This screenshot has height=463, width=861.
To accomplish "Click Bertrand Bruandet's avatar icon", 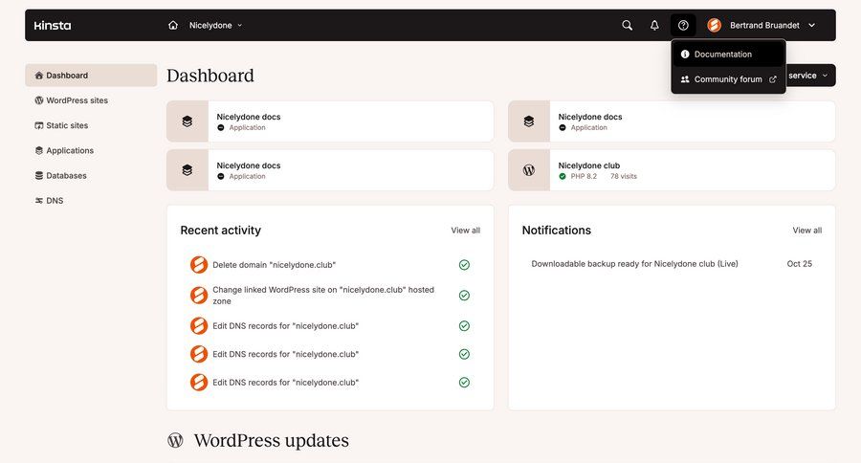I will 714,25.
